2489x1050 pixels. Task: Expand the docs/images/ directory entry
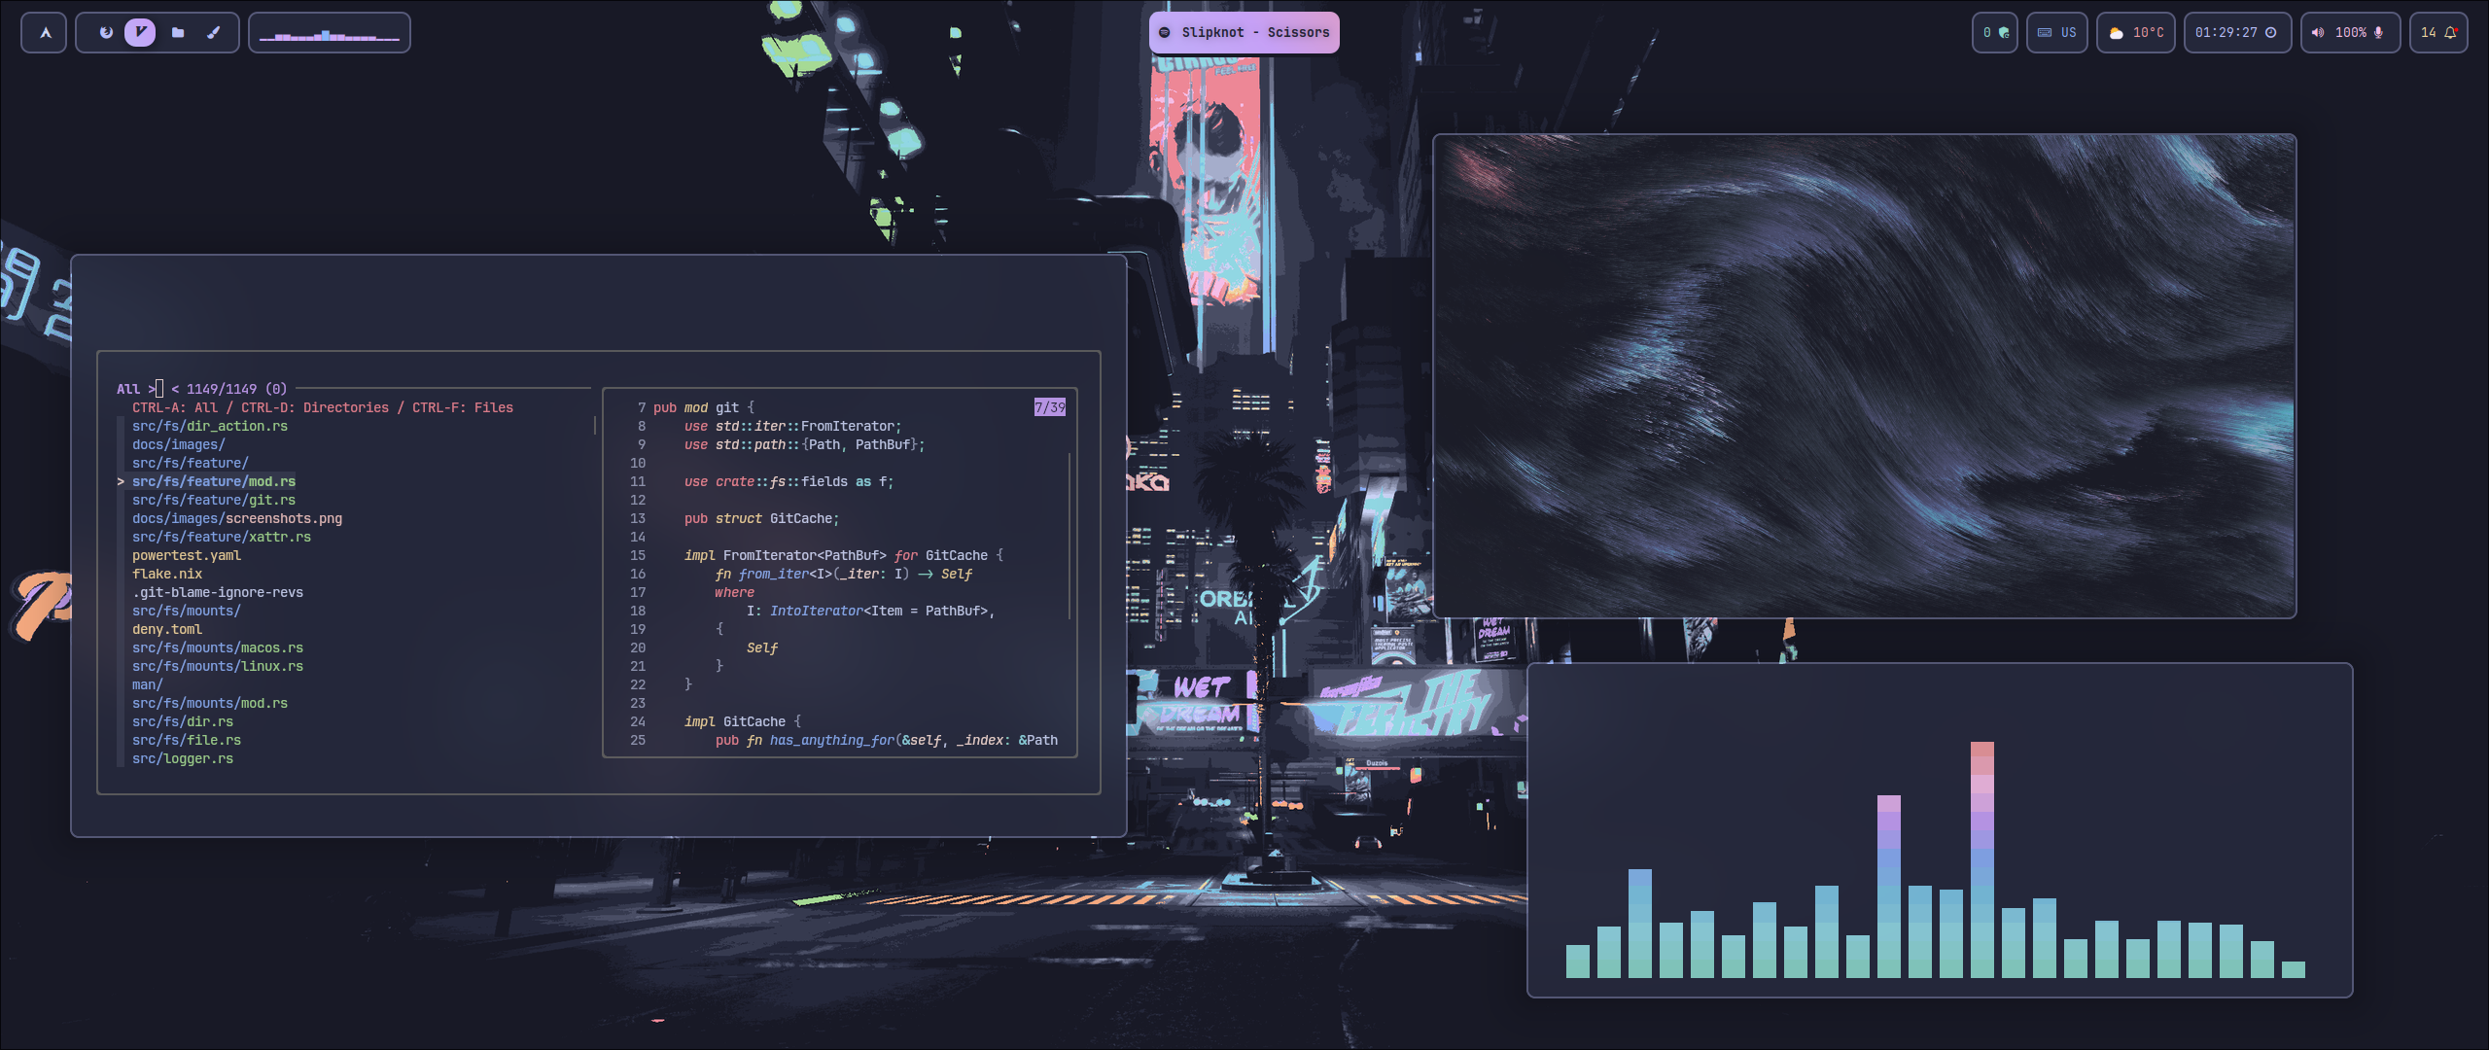click(x=178, y=444)
